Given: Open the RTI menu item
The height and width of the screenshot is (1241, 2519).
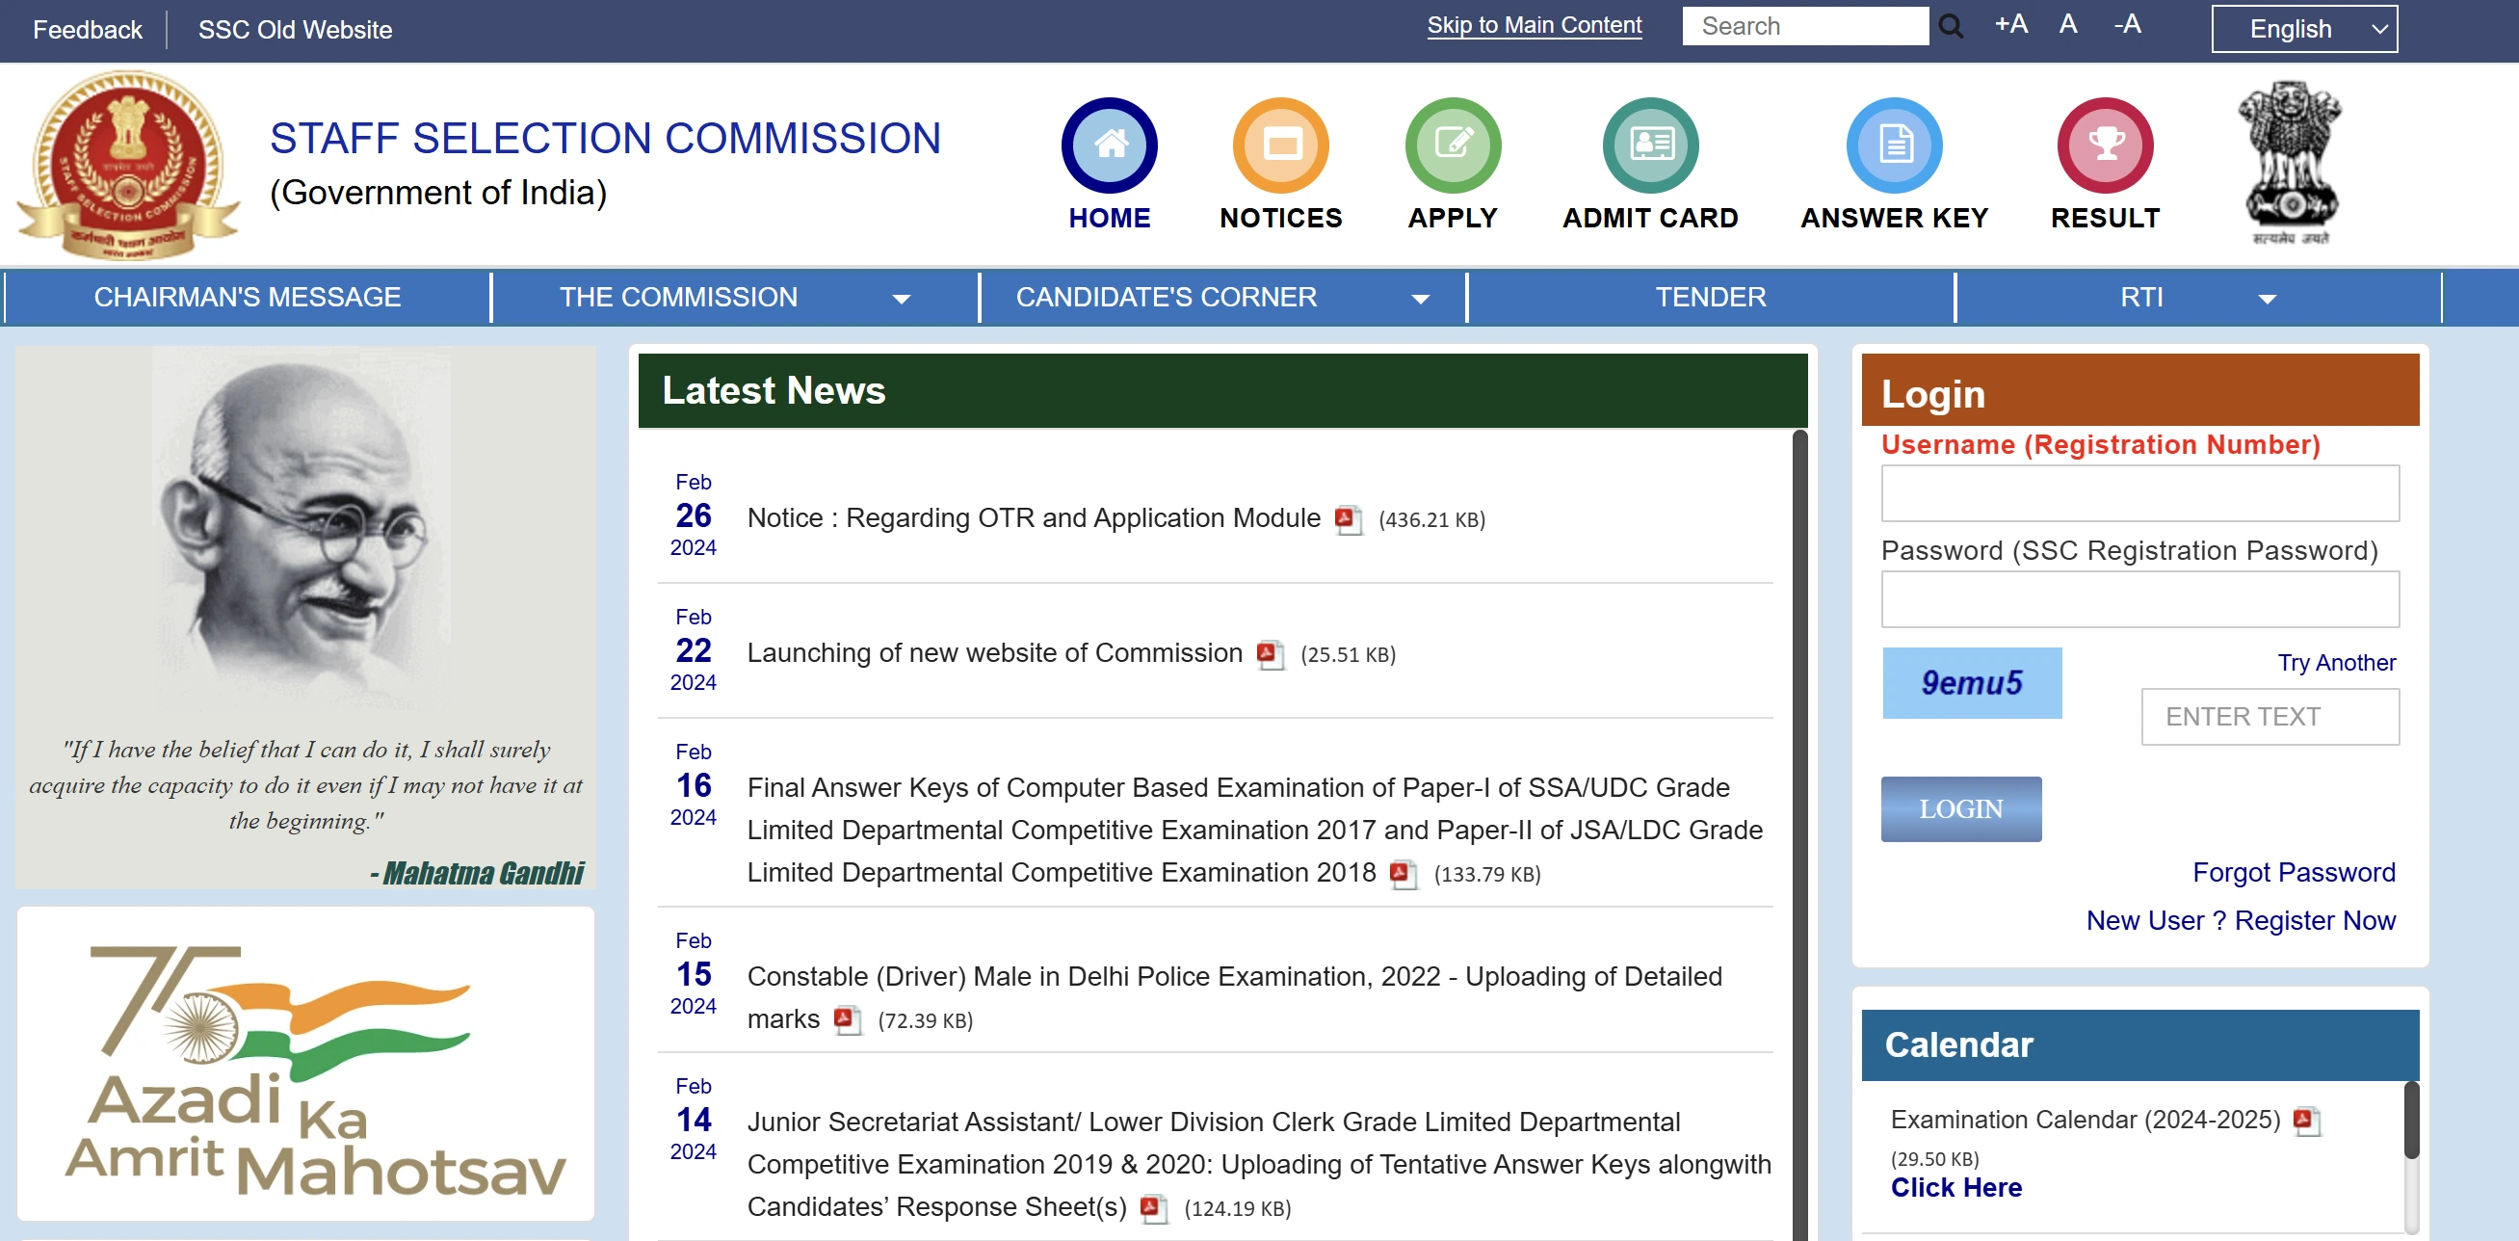Looking at the screenshot, I should pos(2140,298).
